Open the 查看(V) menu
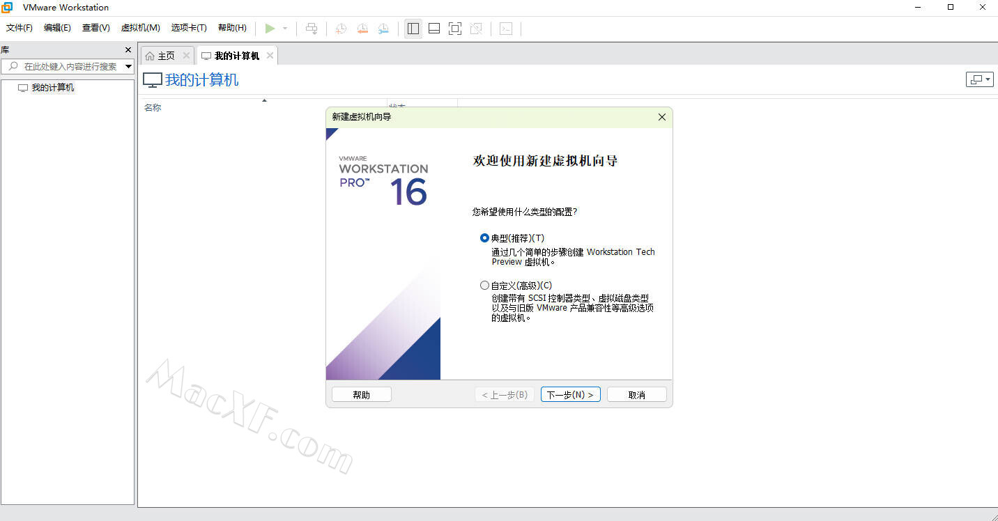Viewport: 998px width, 521px height. pyautogui.click(x=96, y=28)
